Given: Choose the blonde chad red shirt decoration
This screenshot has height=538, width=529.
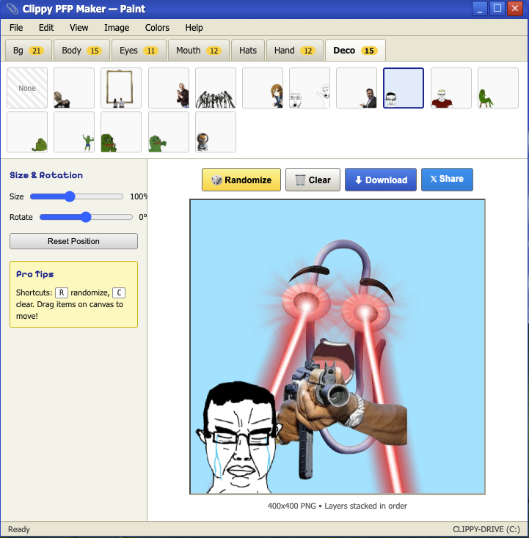Looking at the screenshot, I should pyautogui.click(x=451, y=88).
